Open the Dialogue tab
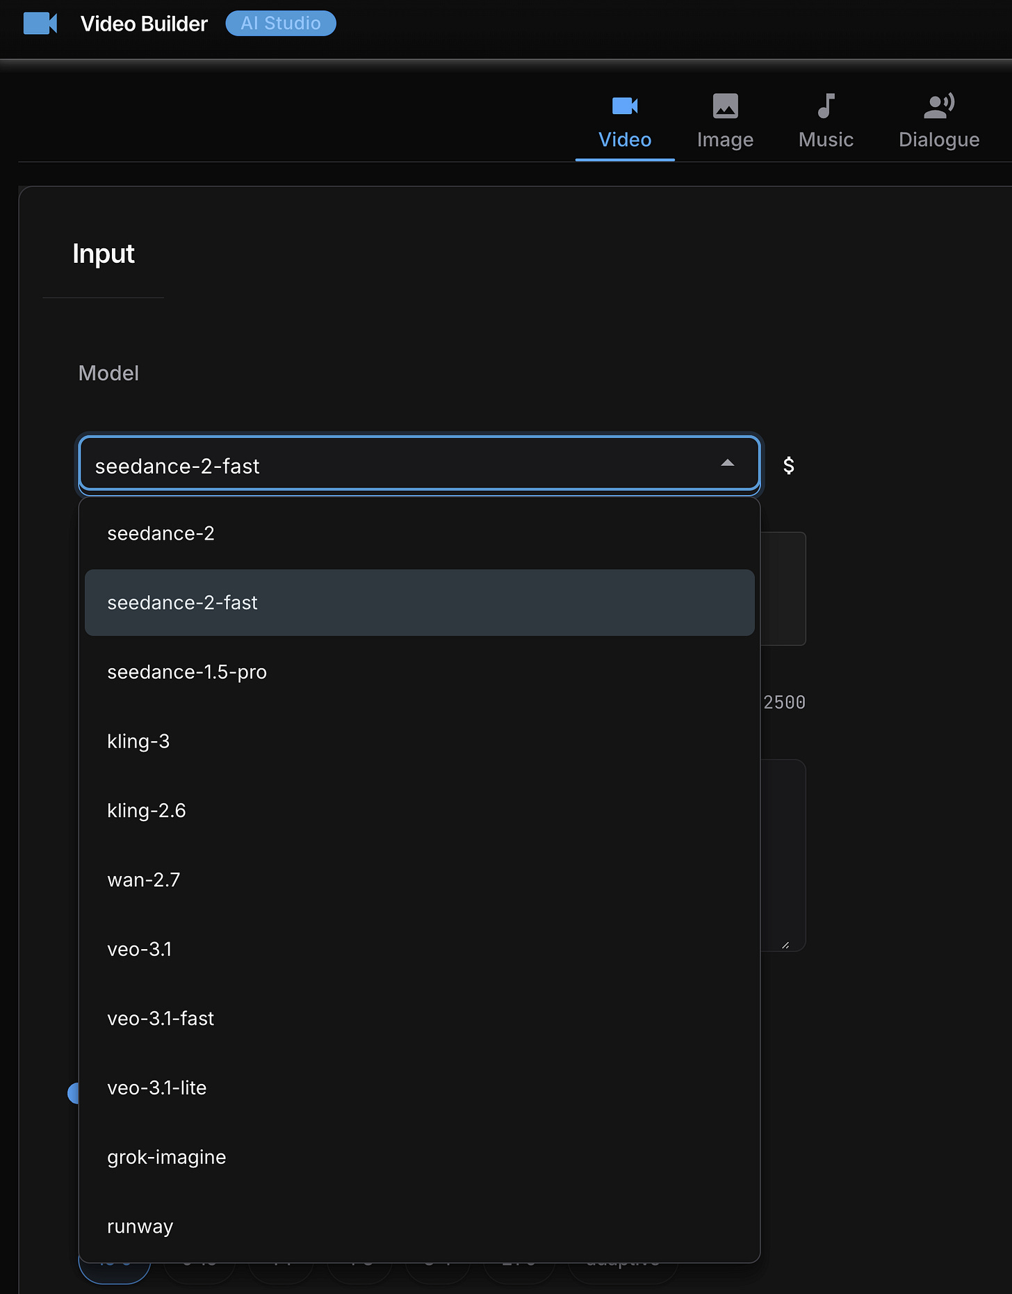The height and width of the screenshot is (1294, 1012). pos(939,122)
